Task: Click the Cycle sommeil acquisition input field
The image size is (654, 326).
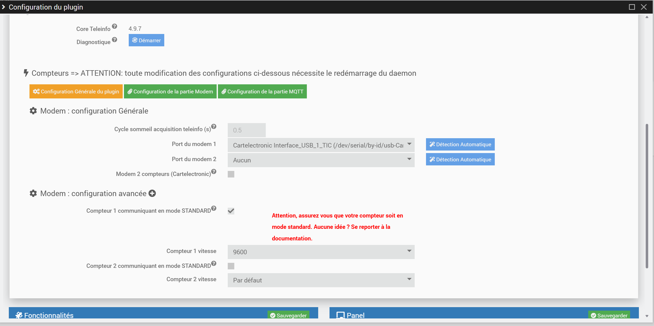Action: (x=247, y=130)
